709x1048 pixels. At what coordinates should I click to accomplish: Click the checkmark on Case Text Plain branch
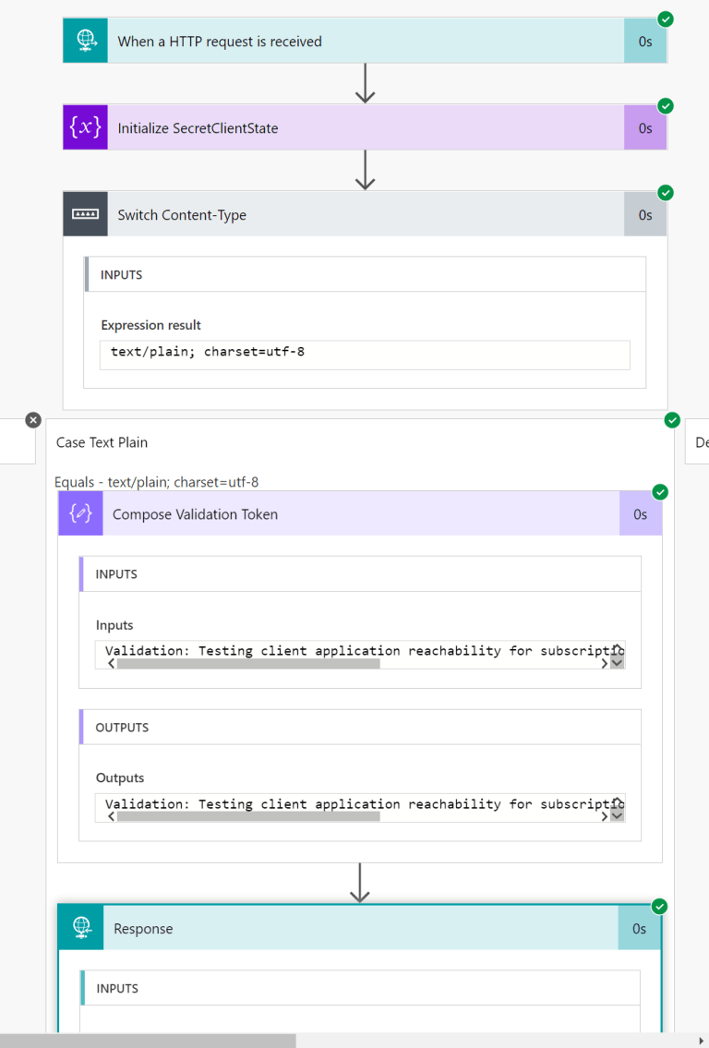(x=672, y=420)
